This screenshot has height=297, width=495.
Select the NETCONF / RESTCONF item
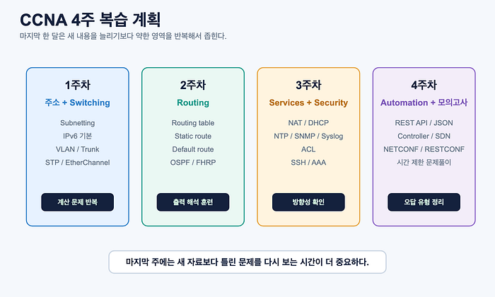[x=424, y=149]
